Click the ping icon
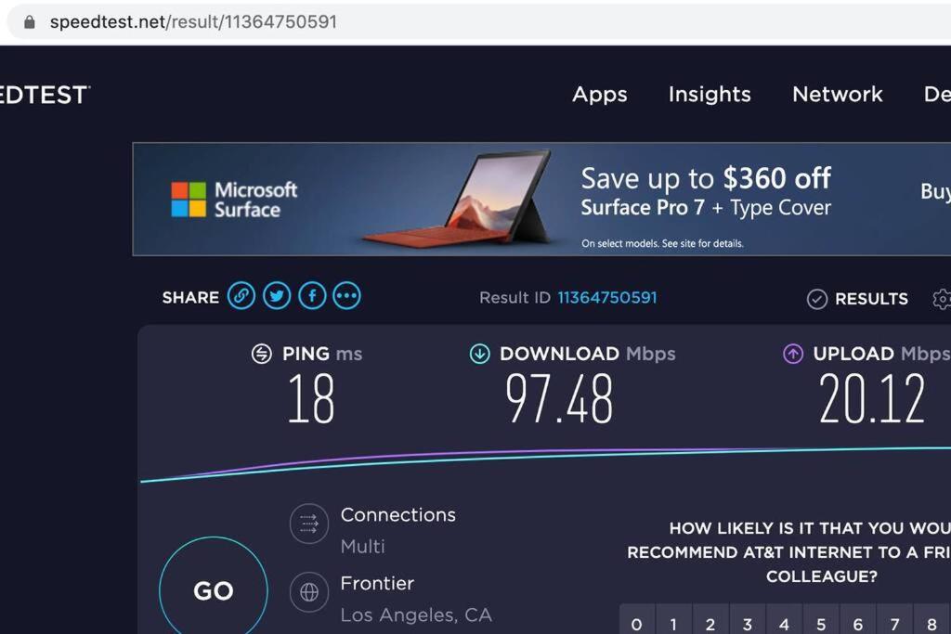Image resolution: width=951 pixels, height=634 pixels. pyautogui.click(x=262, y=354)
